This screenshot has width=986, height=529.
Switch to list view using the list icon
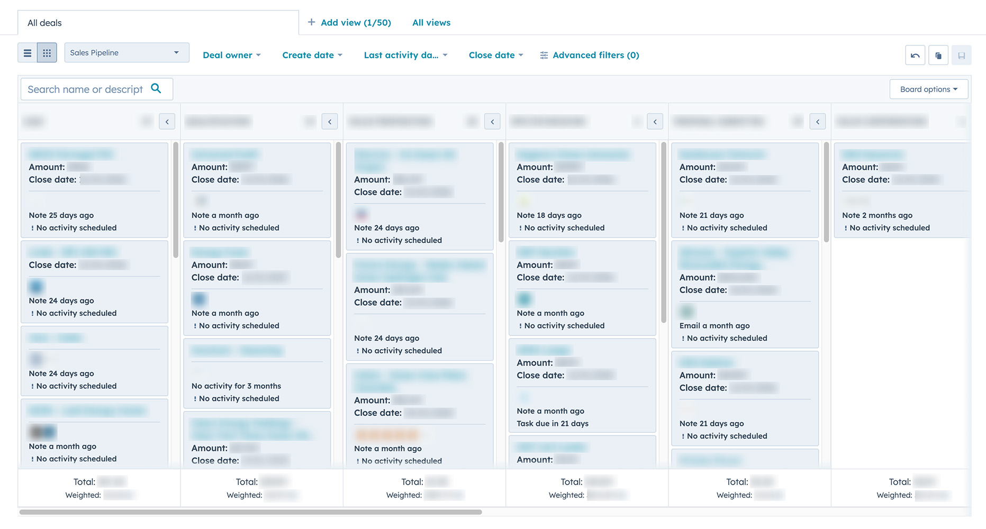[28, 52]
